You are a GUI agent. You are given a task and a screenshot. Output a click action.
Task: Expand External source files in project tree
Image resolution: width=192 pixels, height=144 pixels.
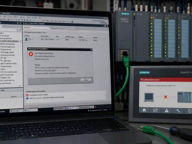click(x=7, y=55)
